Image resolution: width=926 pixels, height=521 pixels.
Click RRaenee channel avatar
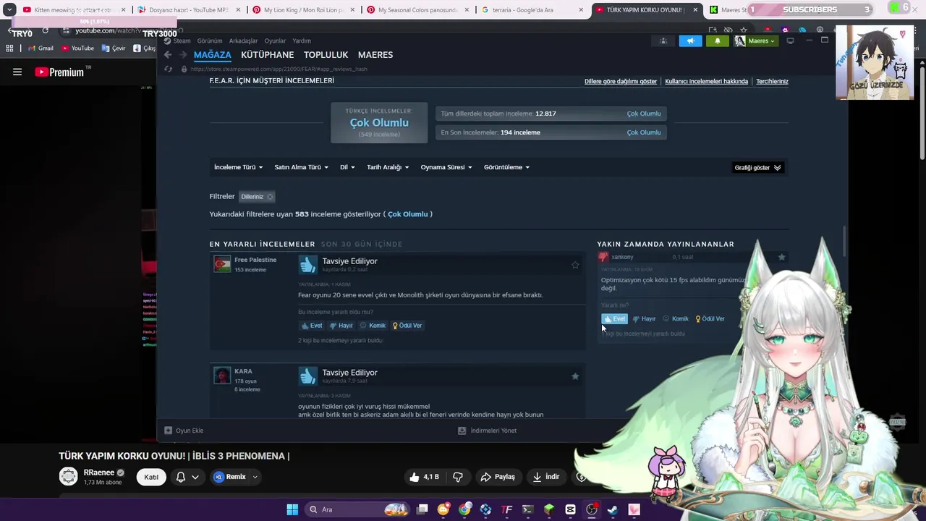click(x=69, y=476)
